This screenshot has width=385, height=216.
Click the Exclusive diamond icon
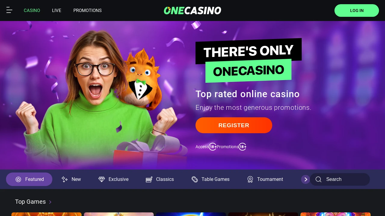tap(102, 179)
